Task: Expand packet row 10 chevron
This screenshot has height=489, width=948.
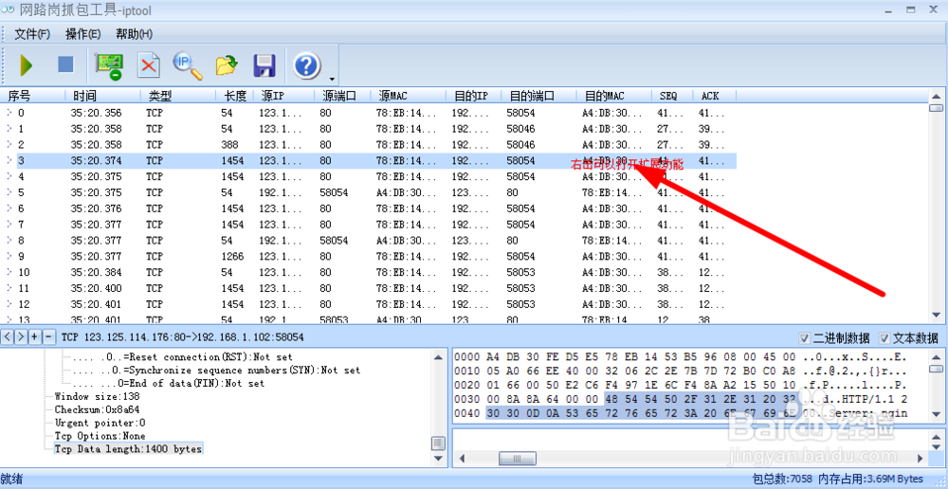Action: (x=9, y=272)
